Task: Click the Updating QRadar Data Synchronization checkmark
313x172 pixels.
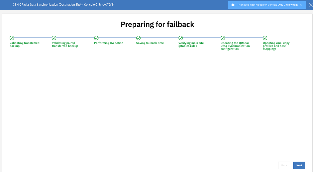Action: tap(223, 38)
